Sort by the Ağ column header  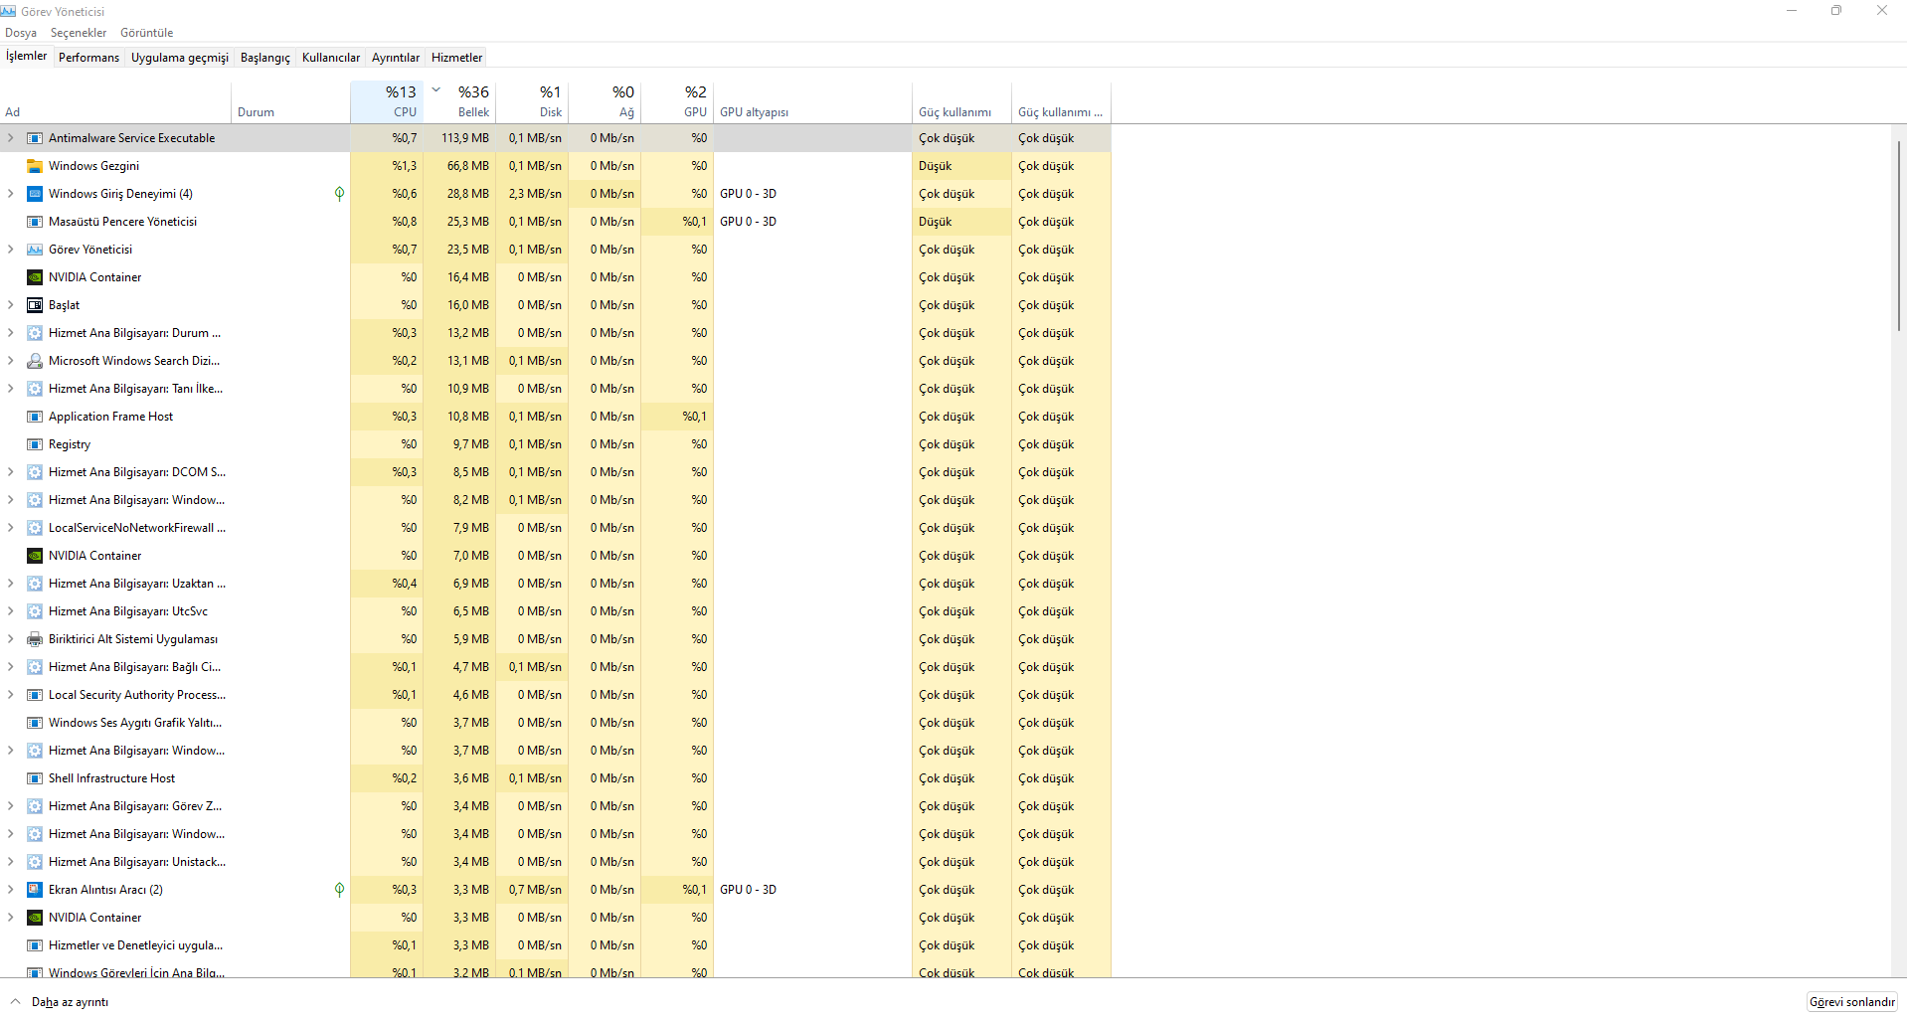605,101
